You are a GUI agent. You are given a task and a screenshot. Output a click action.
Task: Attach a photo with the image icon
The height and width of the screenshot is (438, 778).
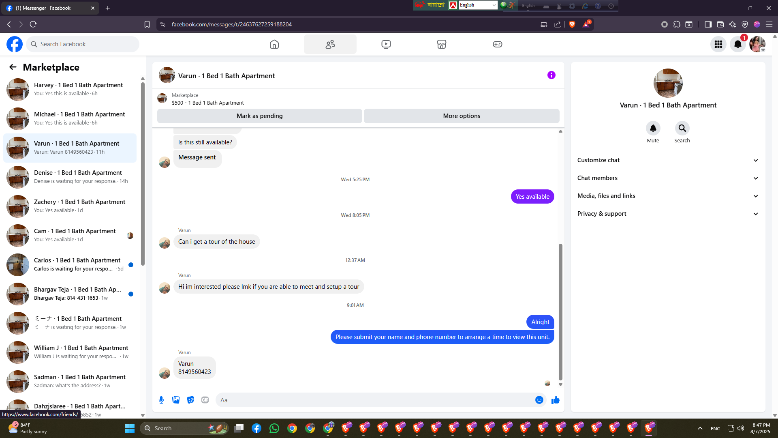click(x=176, y=400)
